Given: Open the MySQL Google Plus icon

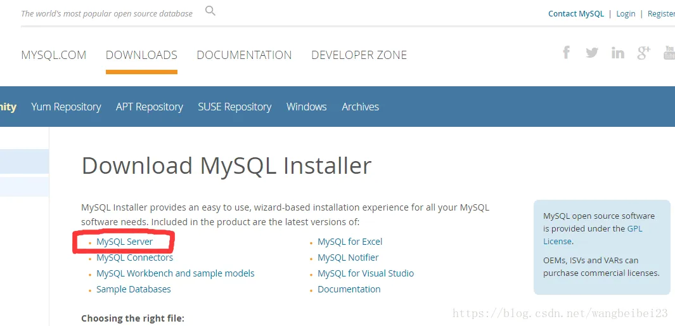Looking at the screenshot, I should point(644,53).
